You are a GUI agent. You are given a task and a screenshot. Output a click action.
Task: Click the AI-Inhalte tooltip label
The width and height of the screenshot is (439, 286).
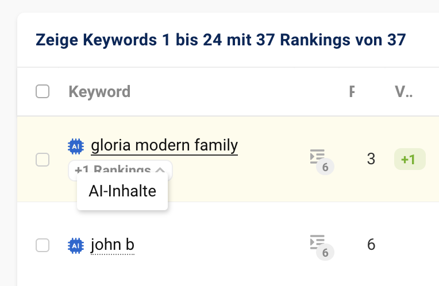pyautogui.click(x=122, y=191)
